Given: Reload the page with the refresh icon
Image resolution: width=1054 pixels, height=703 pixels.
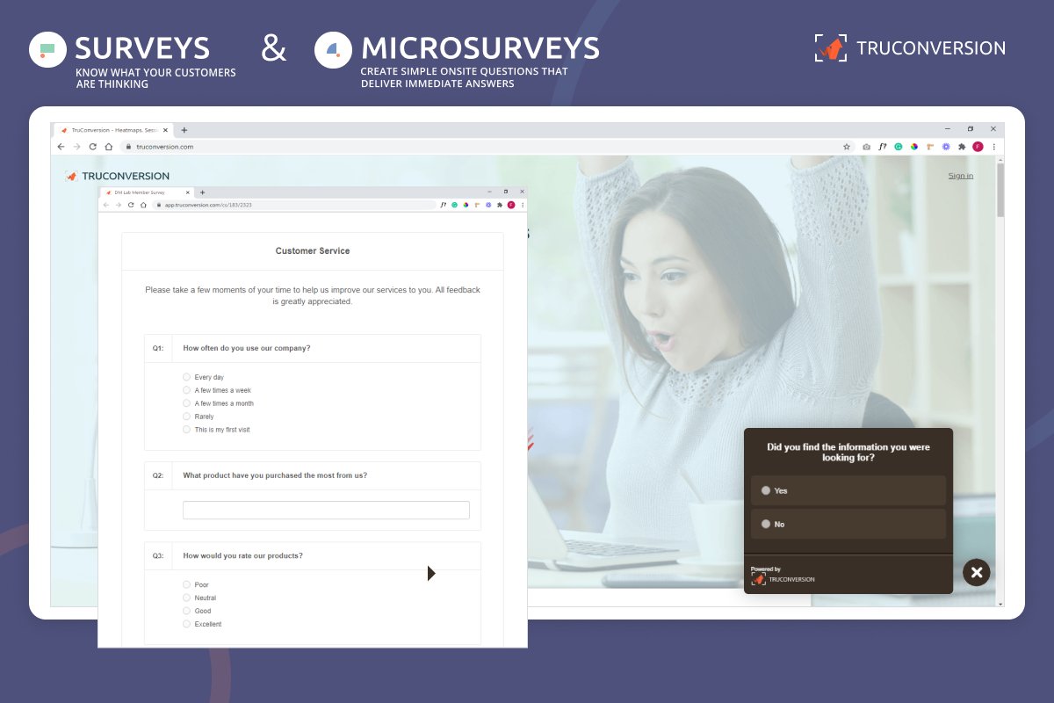Looking at the screenshot, I should point(93,147).
